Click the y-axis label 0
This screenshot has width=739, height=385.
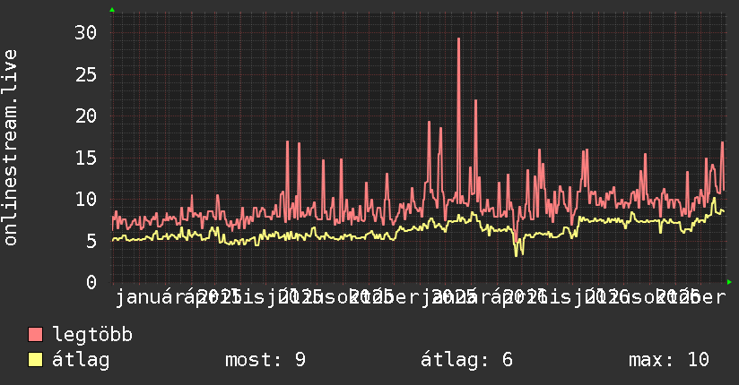pyautogui.click(x=91, y=282)
